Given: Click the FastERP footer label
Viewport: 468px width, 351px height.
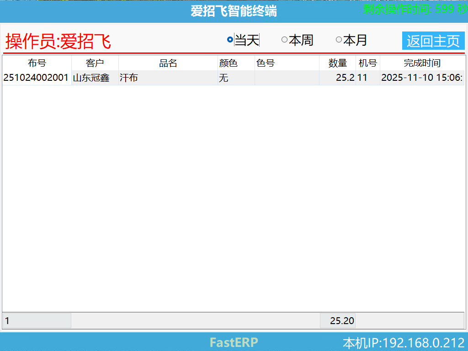Looking at the screenshot, I should point(233,342).
